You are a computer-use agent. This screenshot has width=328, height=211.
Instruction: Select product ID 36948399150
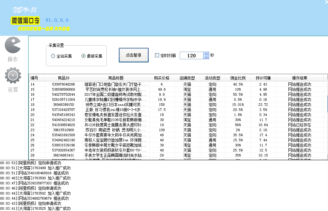click(64, 105)
